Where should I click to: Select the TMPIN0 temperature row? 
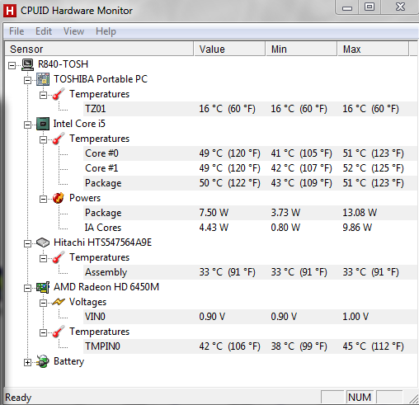pos(250,346)
